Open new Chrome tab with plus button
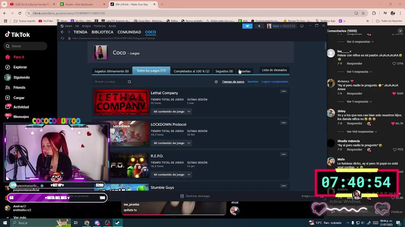405x227 pixels. pyautogui.click(x=162, y=4)
